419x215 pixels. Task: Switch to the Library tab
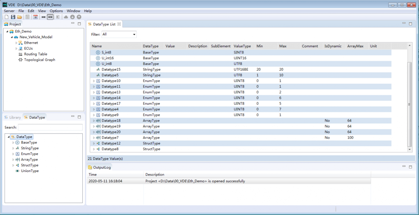pos(13,117)
